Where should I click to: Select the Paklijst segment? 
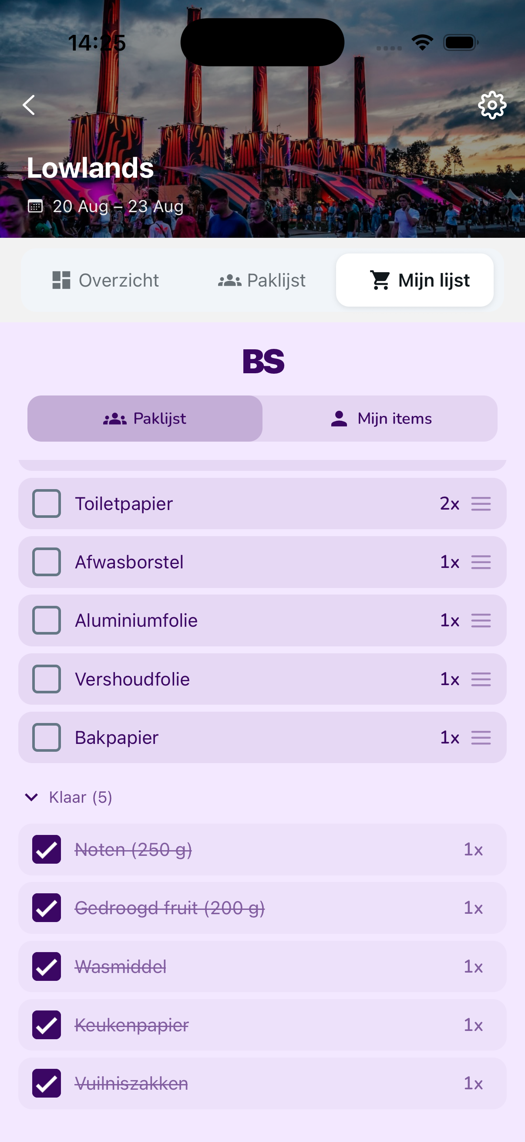(145, 418)
